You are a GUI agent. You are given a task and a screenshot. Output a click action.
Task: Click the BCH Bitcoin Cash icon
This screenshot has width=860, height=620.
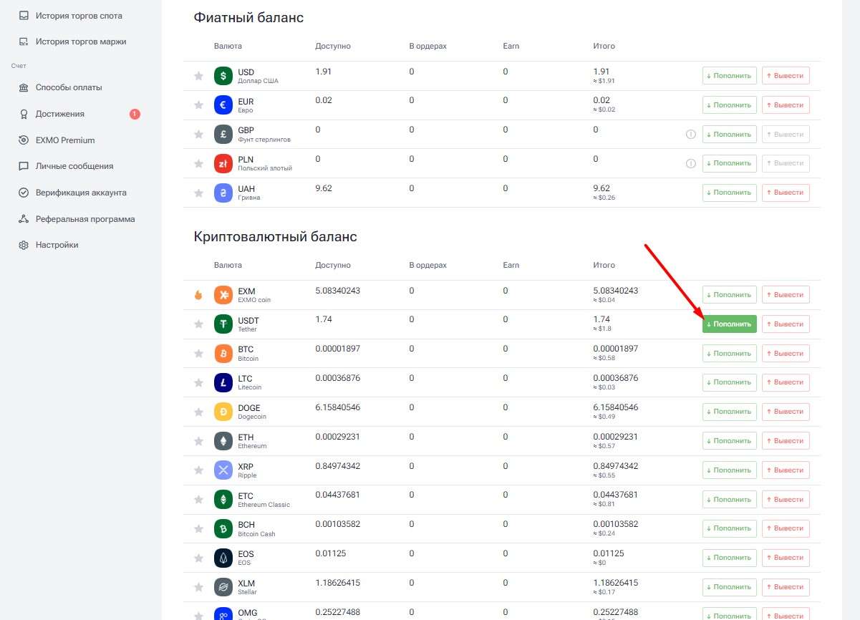click(223, 529)
